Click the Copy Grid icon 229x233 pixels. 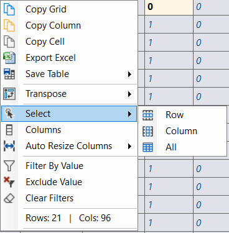pyautogui.click(x=9, y=9)
